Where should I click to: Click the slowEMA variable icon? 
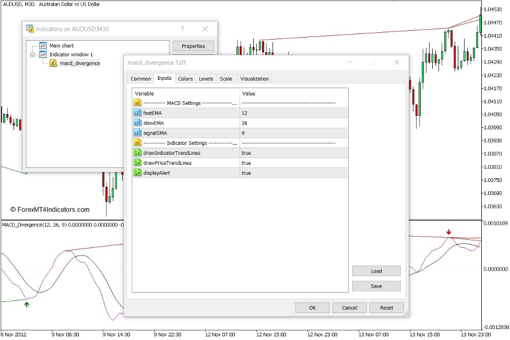(x=138, y=123)
